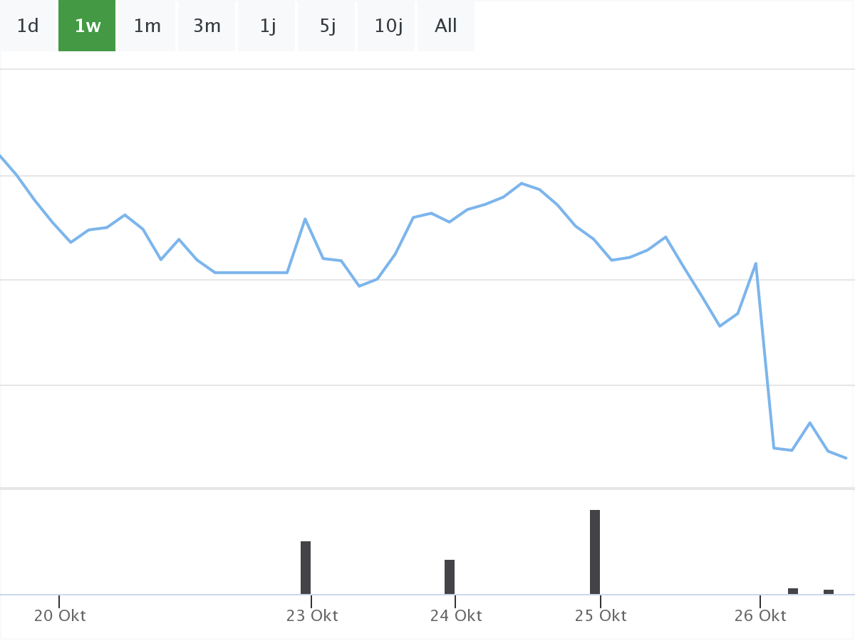
Task: Switch chart to 3m range
Action: pos(207,26)
